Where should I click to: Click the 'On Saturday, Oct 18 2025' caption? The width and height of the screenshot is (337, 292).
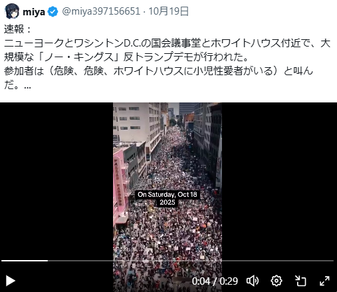click(x=168, y=198)
